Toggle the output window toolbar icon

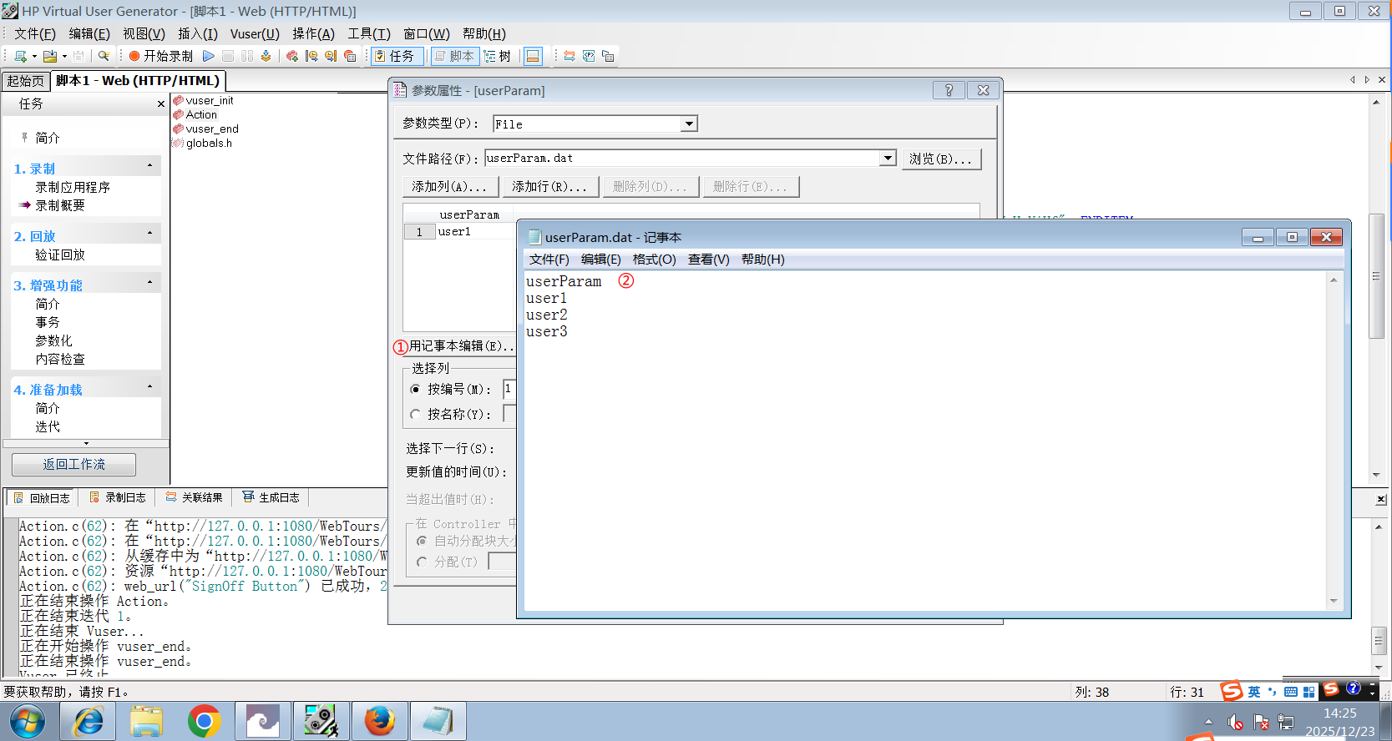point(533,56)
